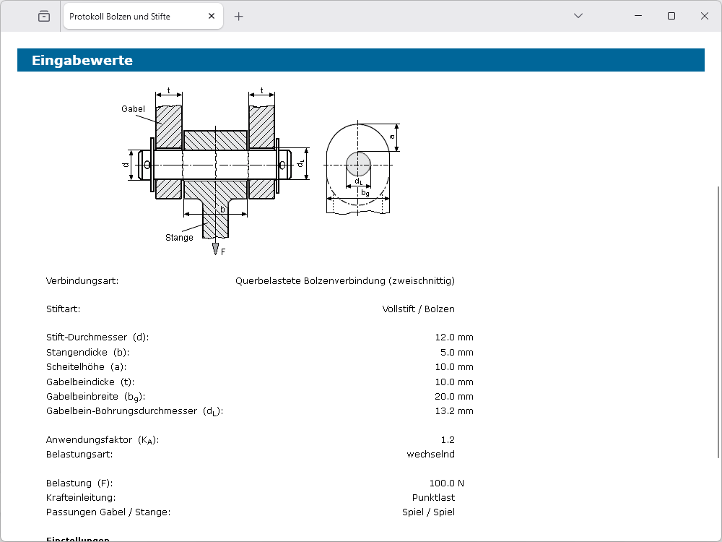Expand the tab list chevron in title bar
Image resolution: width=722 pixels, height=542 pixels.
[578, 16]
